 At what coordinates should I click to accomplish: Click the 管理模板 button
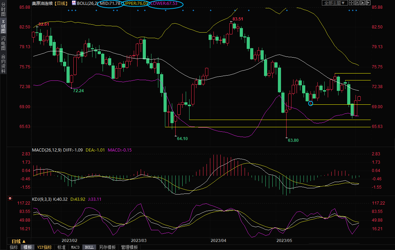tap(129, 247)
